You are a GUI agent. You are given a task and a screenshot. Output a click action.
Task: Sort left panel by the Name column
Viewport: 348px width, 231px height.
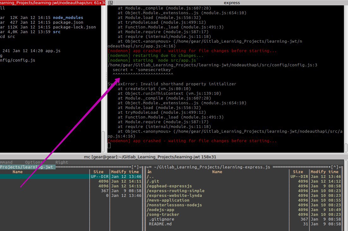point(18,172)
